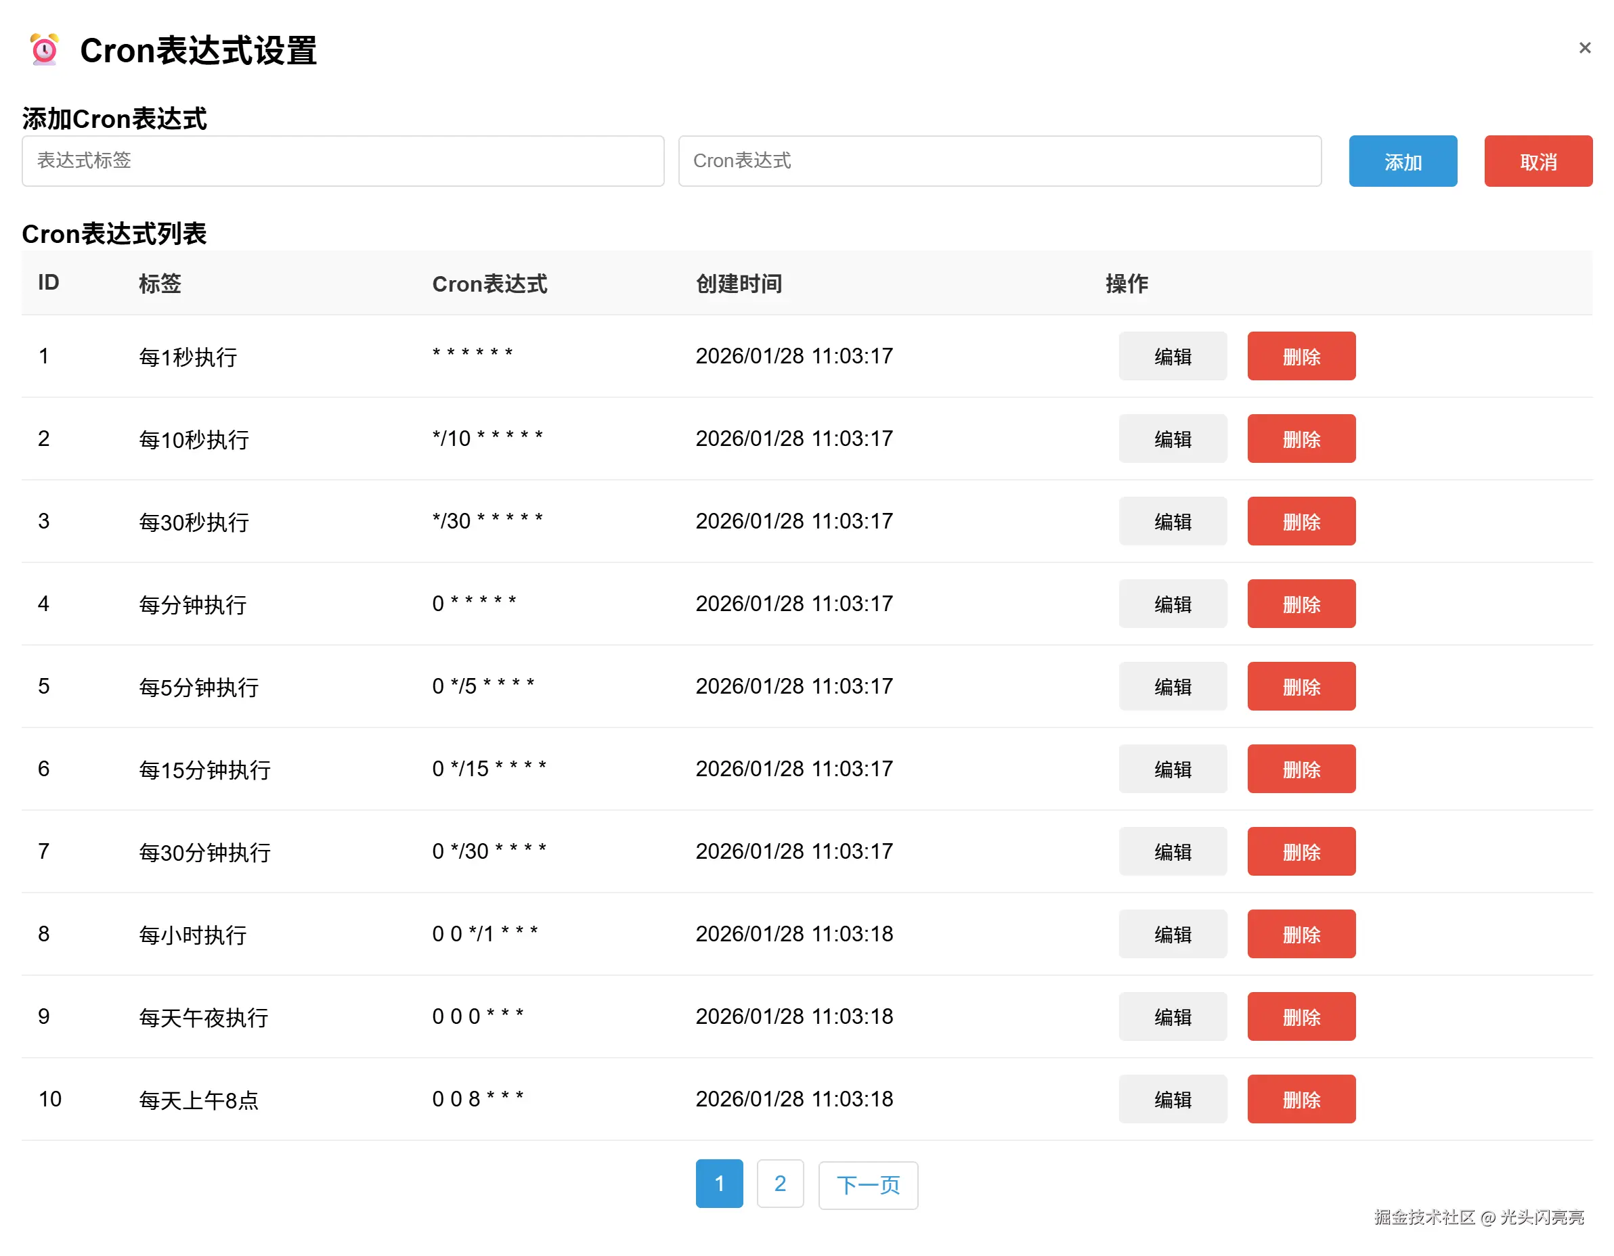
Task: Go to page 2 of list
Action: (780, 1184)
